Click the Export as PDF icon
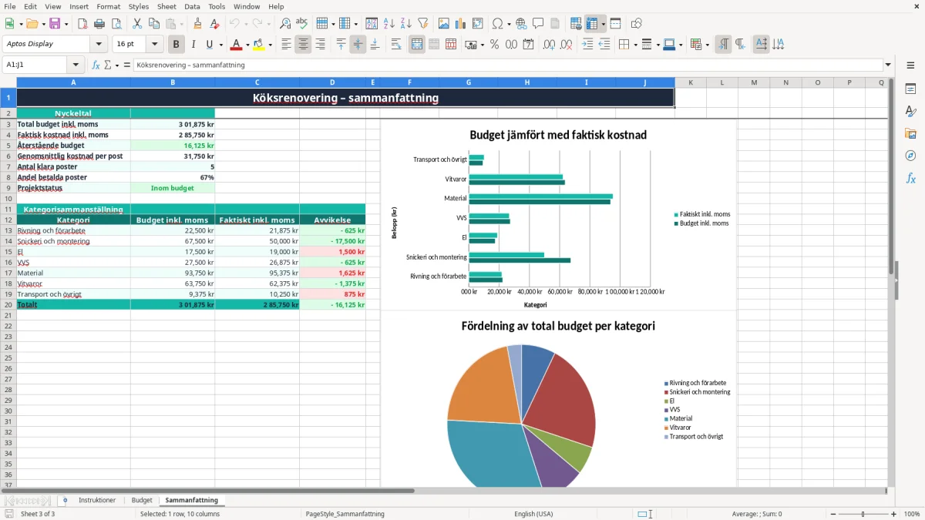The height and width of the screenshot is (520, 925). 82,24
